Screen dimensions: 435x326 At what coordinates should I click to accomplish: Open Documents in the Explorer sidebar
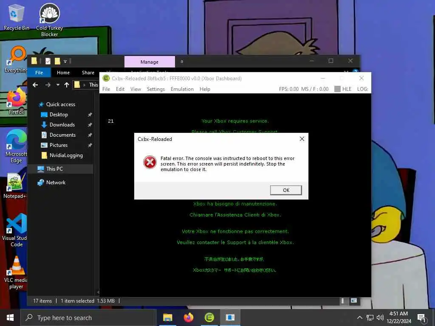click(62, 135)
